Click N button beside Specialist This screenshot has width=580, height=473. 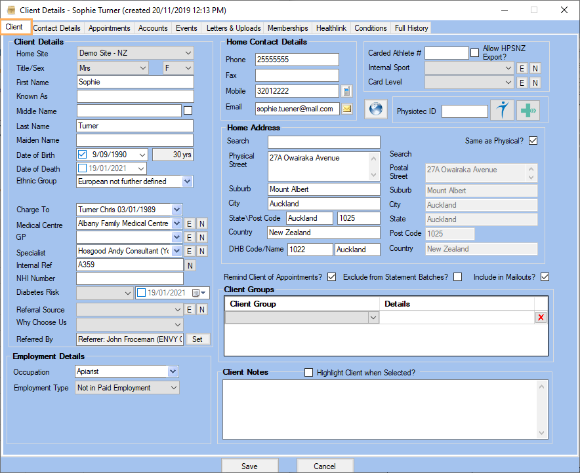[201, 252]
